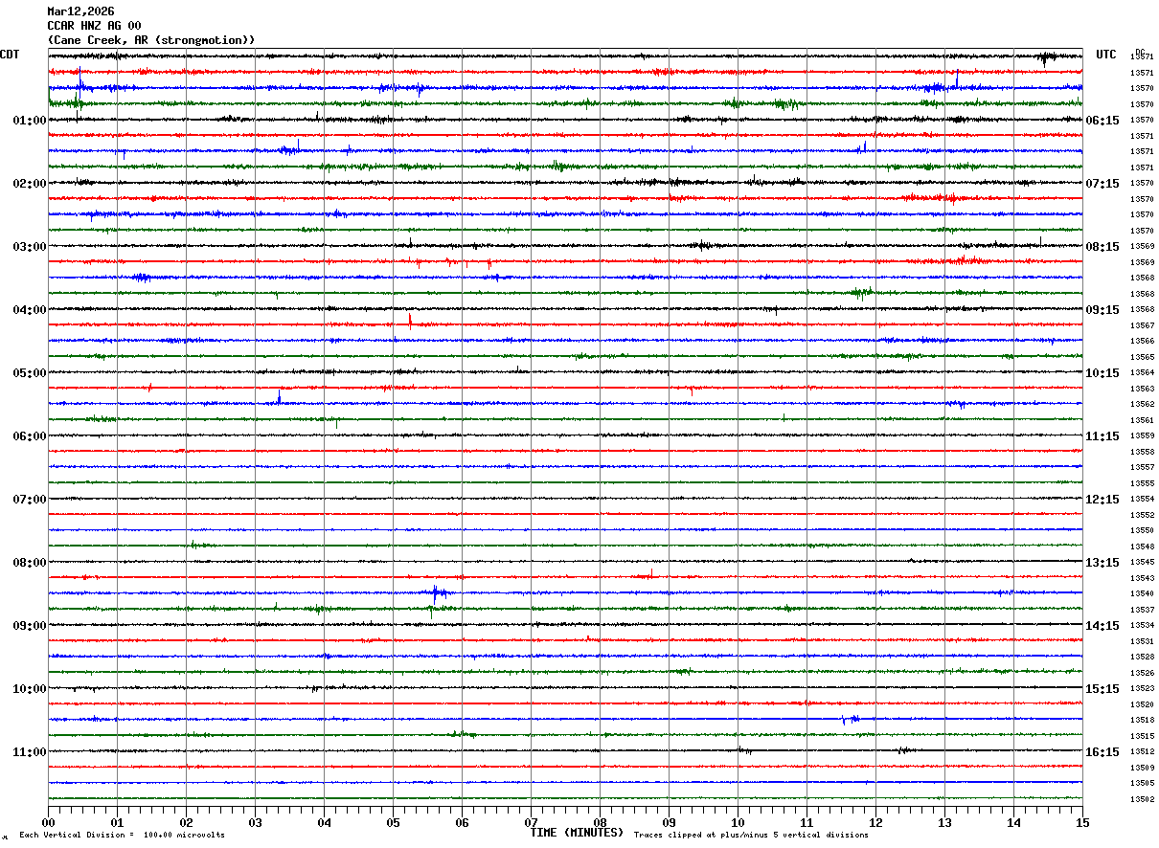Click the DC offset value 13540
Viewport: 1159px width, 848px height.
point(1142,593)
